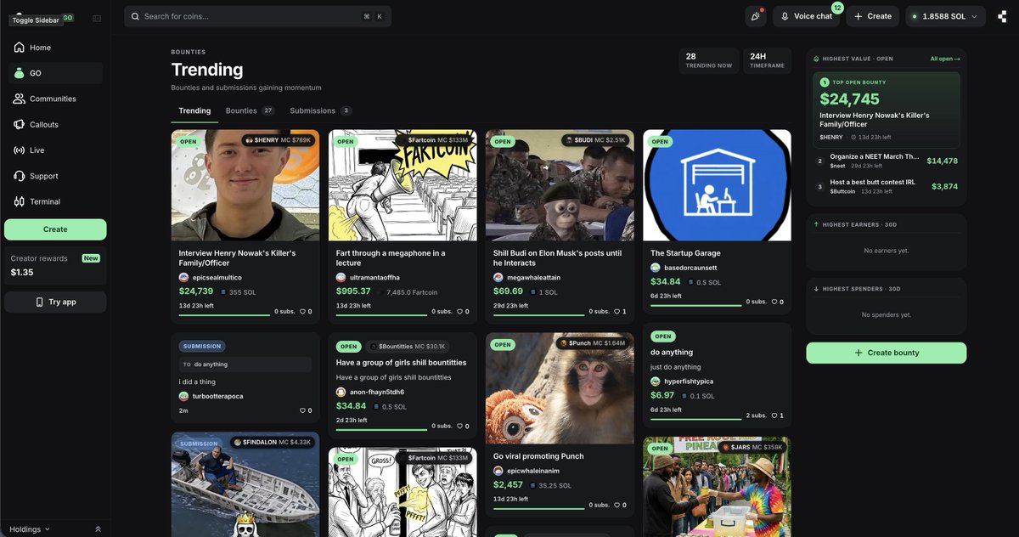Like the Shill Budi bounty heart

point(620,312)
